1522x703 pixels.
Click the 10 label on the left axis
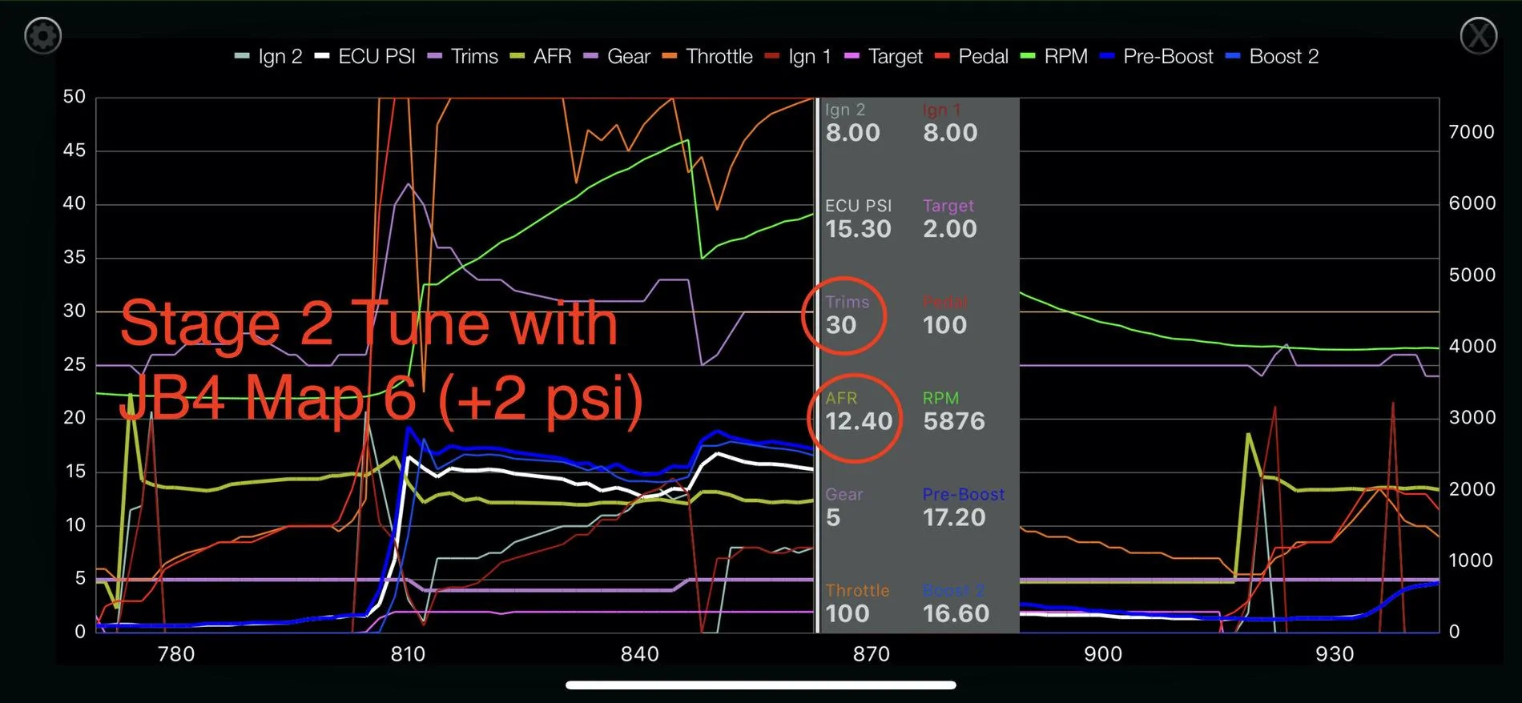[75, 525]
